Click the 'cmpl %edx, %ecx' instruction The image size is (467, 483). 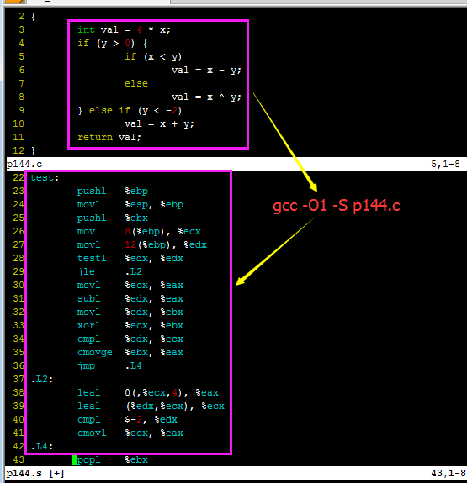(130, 339)
